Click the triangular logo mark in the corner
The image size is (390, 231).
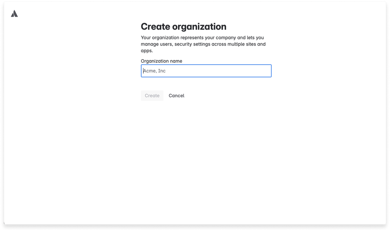pos(14,14)
